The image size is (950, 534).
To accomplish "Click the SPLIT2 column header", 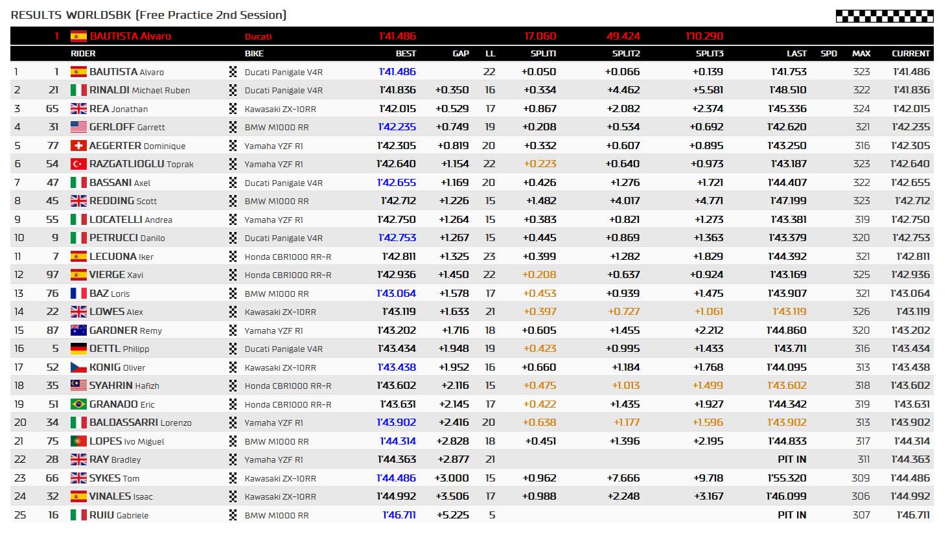I will pyautogui.click(x=626, y=54).
